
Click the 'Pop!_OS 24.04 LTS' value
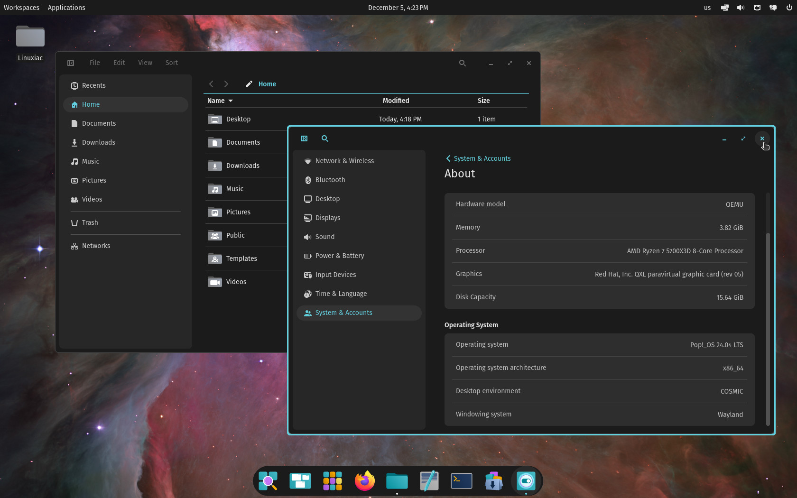pyautogui.click(x=716, y=345)
